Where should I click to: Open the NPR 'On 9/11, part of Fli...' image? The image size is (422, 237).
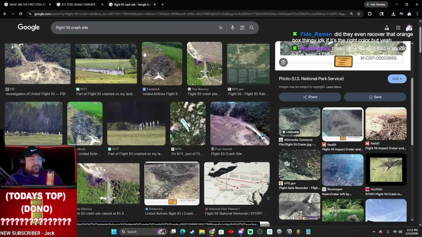tap(188, 123)
